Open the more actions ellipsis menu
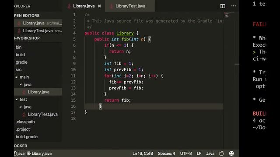 tap(233, 6)
